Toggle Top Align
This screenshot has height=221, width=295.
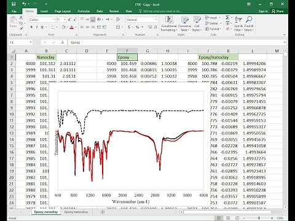click(x=82, y=20)
